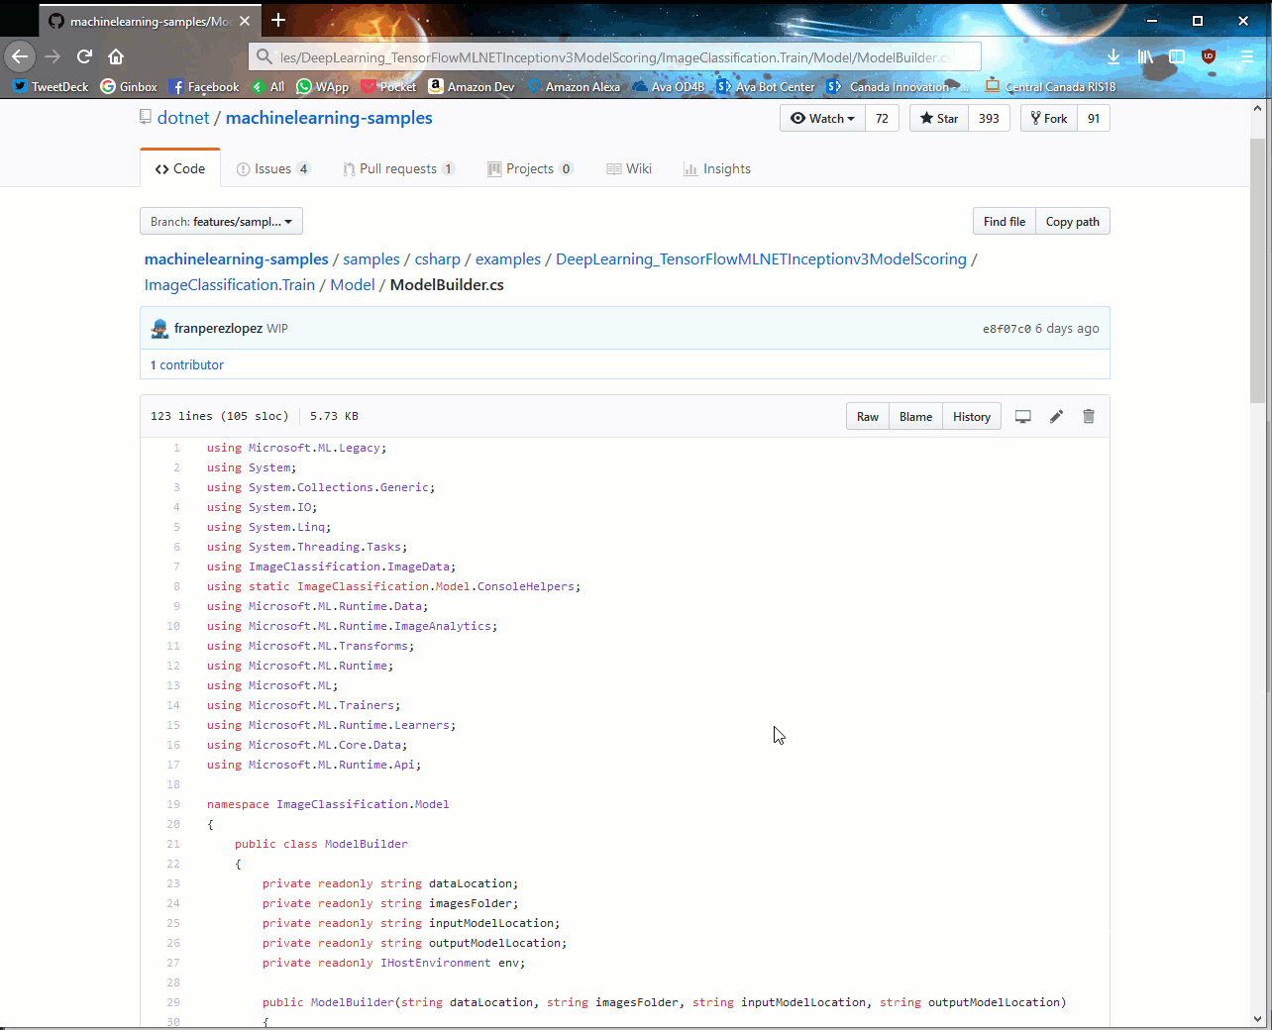1272x1030 pixels.
Task: Open the Wiki tab
Action: pos(628,168)
